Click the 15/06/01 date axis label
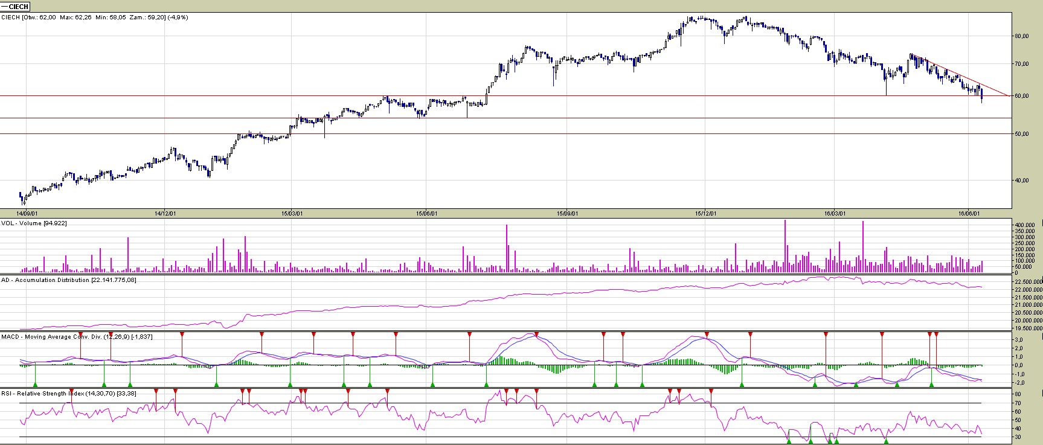Viewport: 1043px width, 445px height. pyautogui.click(x=426, y=213)
